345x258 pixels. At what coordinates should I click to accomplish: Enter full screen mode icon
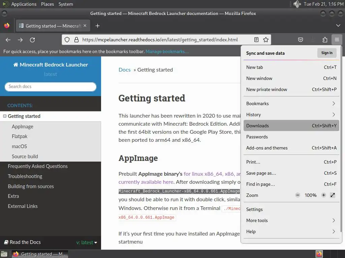tap(333, 195)
